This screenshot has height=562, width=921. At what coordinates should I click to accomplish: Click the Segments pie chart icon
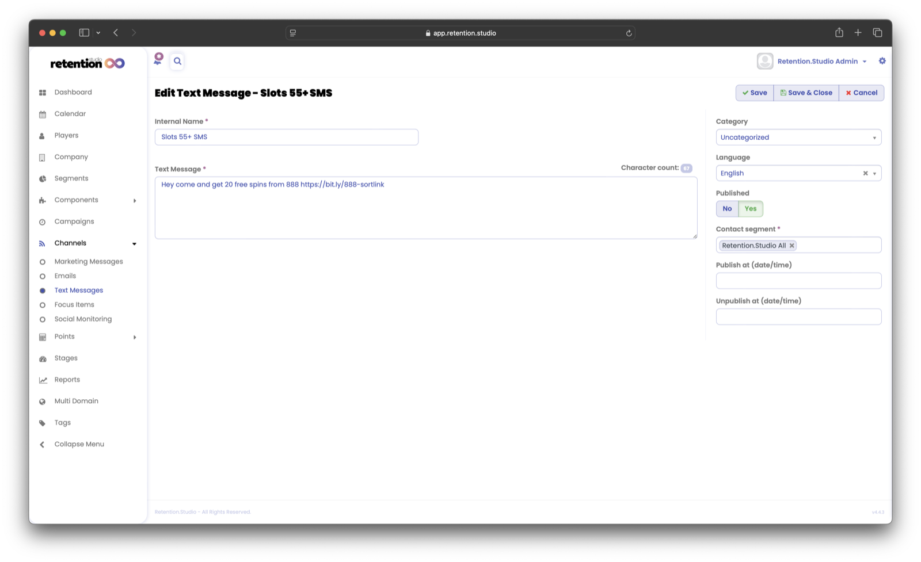[43, 179]
